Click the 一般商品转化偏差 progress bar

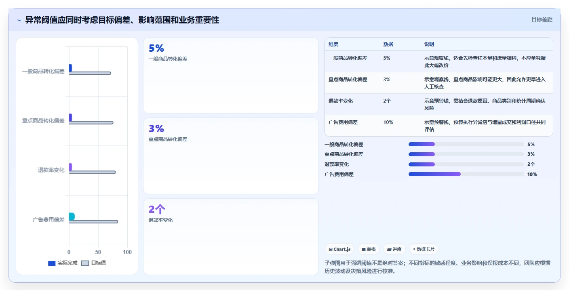coord(466,144)
